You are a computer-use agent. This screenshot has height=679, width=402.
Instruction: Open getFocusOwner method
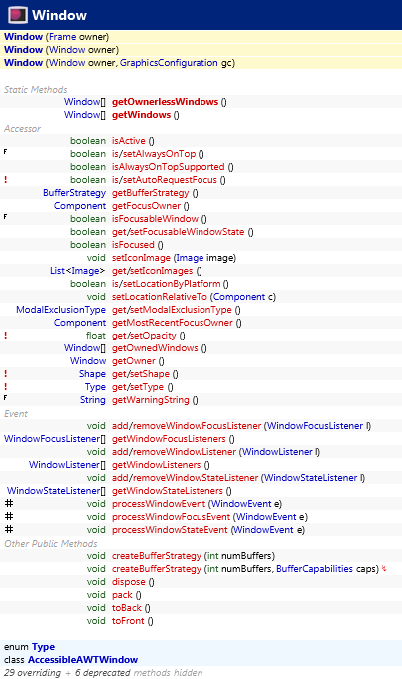click(146, 206)
